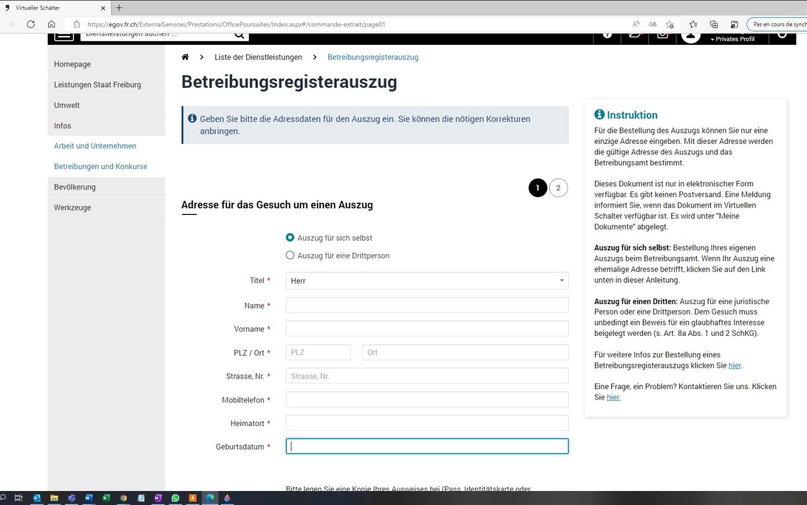
Task: Refresh the page with the reload icon
Action: pos(31,24)
